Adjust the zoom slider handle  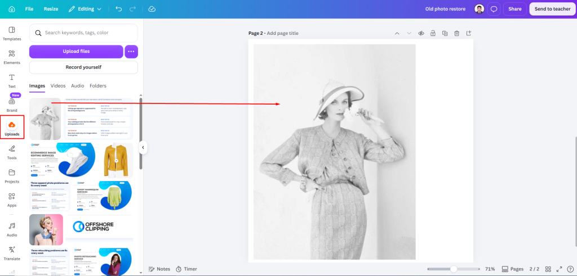(454, 269)
